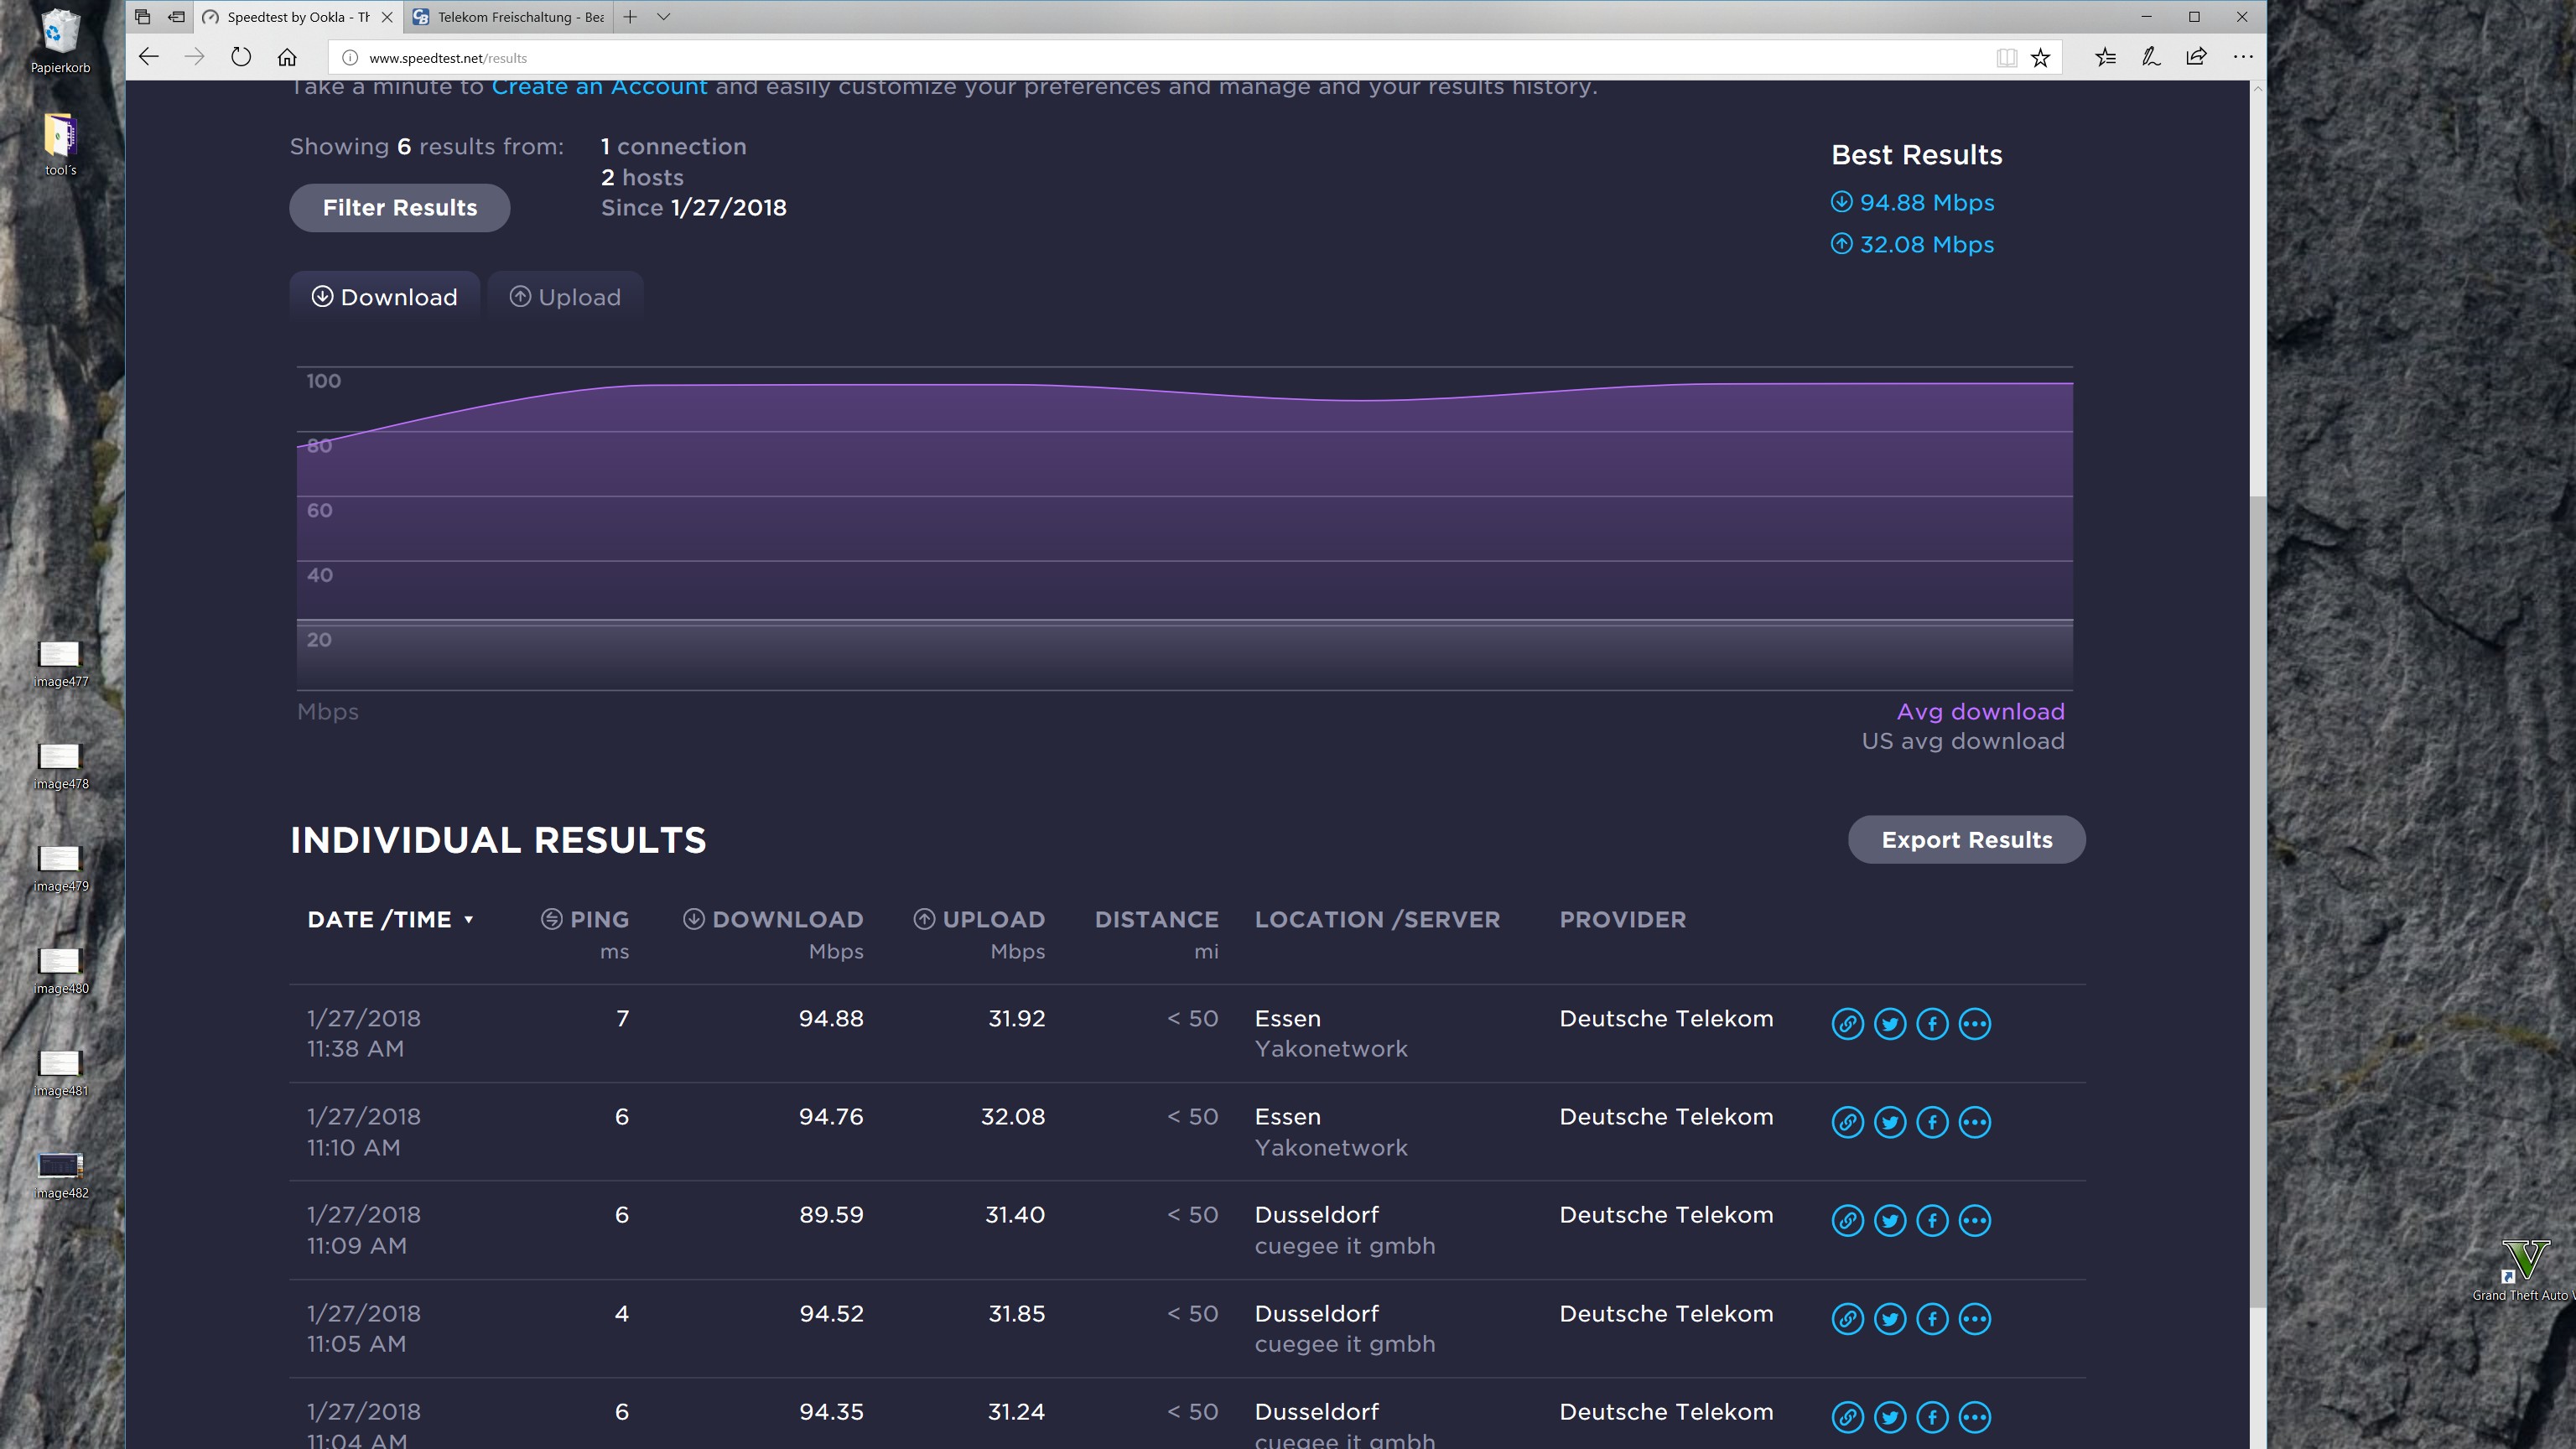Share 11:10 AM result on Twitter
This screenshot has width=2576, height=1449.
(x=1889, y=1122)
